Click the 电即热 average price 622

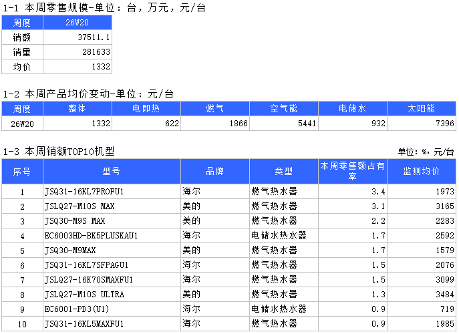pyautogui.click(x=172, y=124)
